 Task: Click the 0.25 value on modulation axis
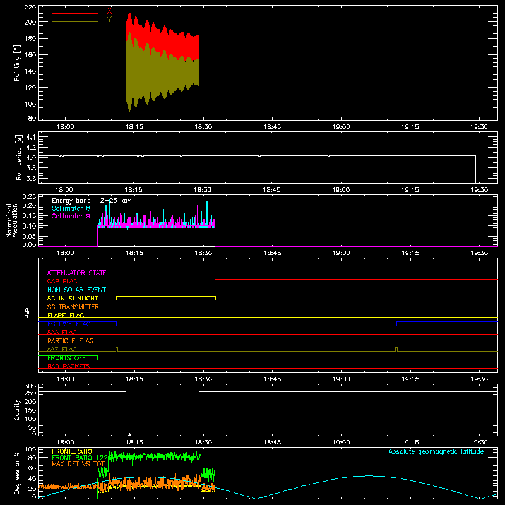pos(29,197)
